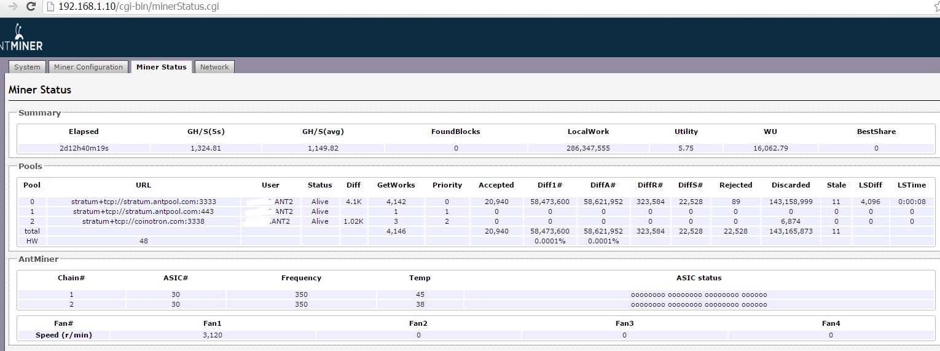Bookmark this page with the star icon
This screenshot has width=940, height=351.
click(x=936, y=7)
